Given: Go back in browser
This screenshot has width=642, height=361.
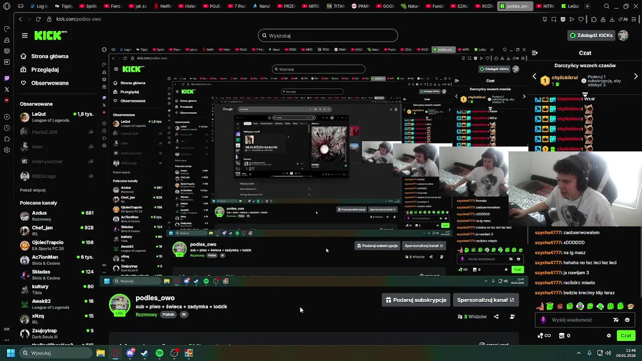Looking at the screenshot, I should point(21,19).
